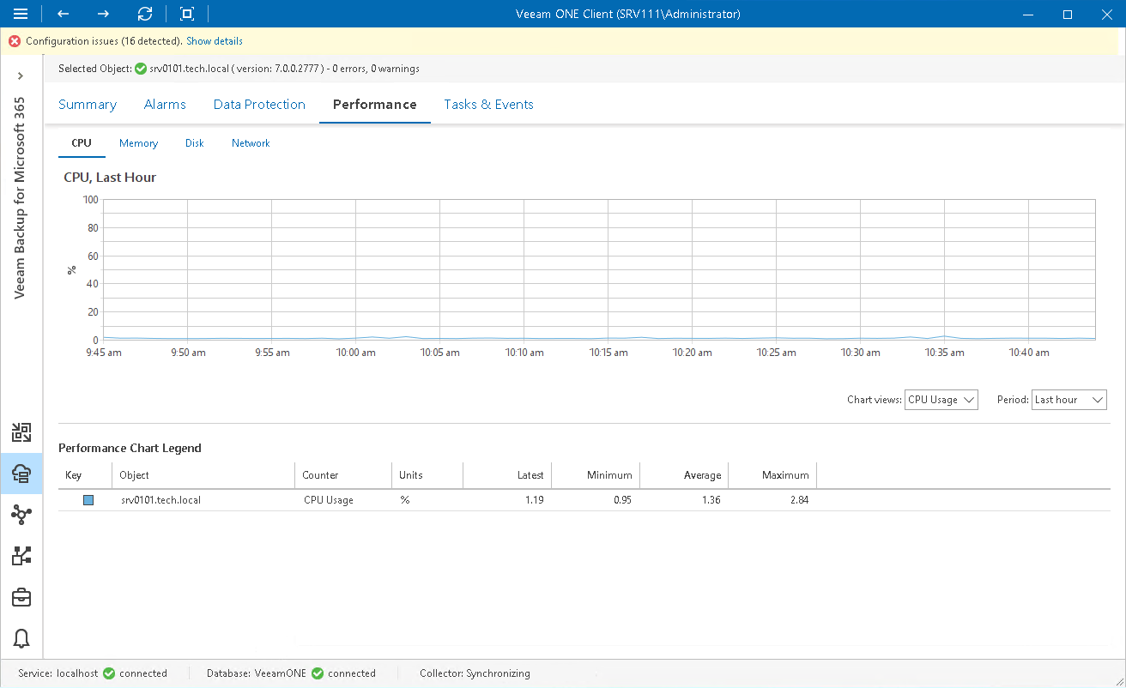Click the Performance Chart Legend heading
The height and width of the screenshot is (688, 1126).
tap(130, 448)
